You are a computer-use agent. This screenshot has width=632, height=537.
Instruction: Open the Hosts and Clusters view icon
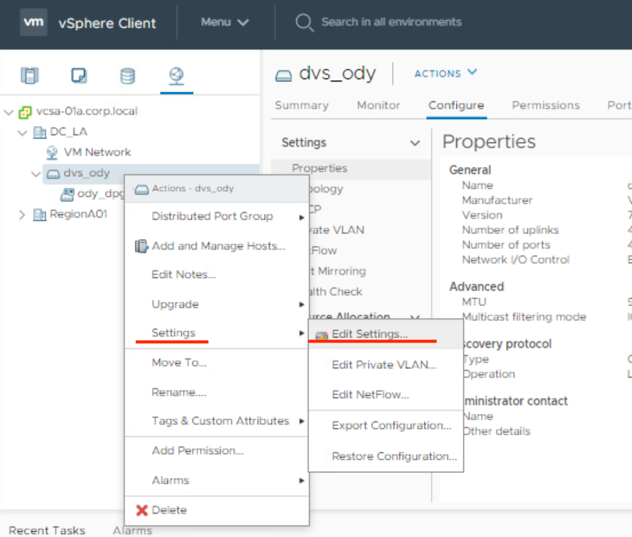pyautogui.click(x=29, y=75)
